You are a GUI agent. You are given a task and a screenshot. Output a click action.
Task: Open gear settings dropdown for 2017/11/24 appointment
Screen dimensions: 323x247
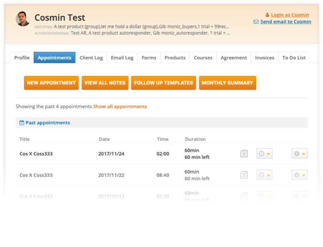(299, 153)
